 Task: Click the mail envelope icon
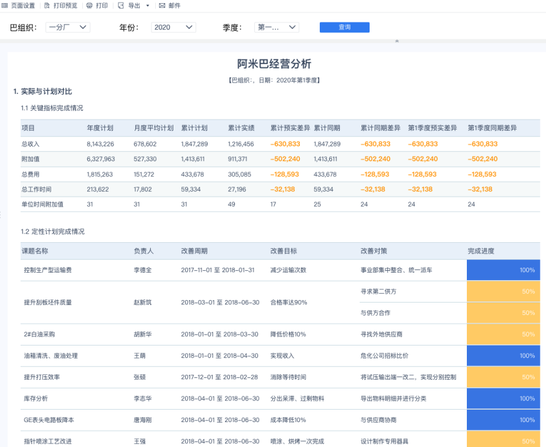tap(162, 6)
